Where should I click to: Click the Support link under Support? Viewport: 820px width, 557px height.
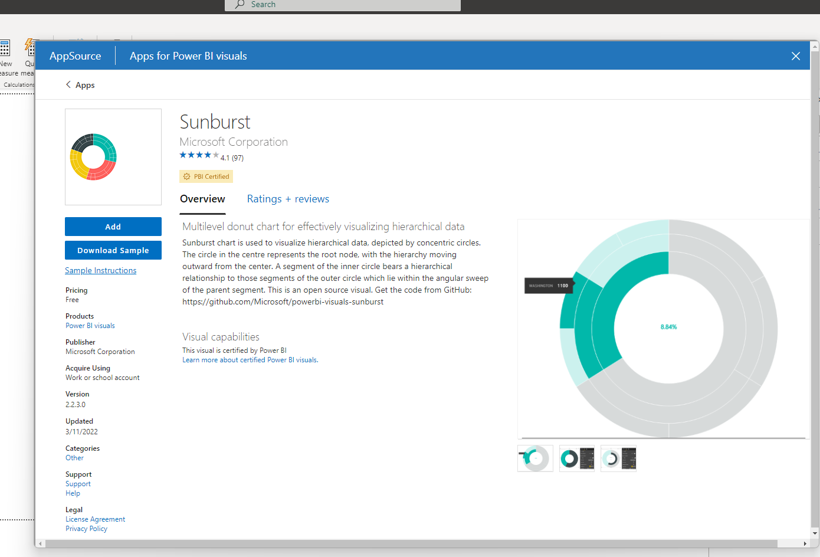pos(78,484)
